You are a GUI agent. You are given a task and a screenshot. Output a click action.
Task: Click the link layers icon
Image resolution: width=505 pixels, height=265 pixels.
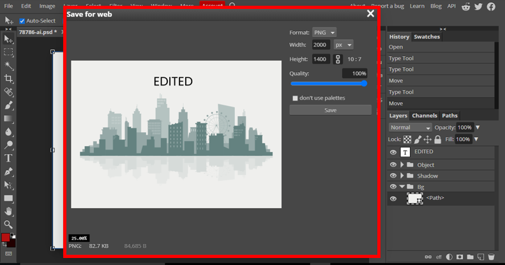point(428,257)
